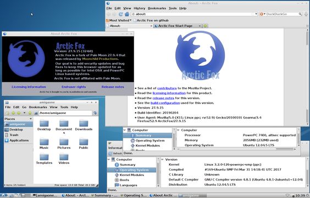
Task: Select amigaone in the Places sidebar
Action: pyautogui.click(x=19, y=125)
